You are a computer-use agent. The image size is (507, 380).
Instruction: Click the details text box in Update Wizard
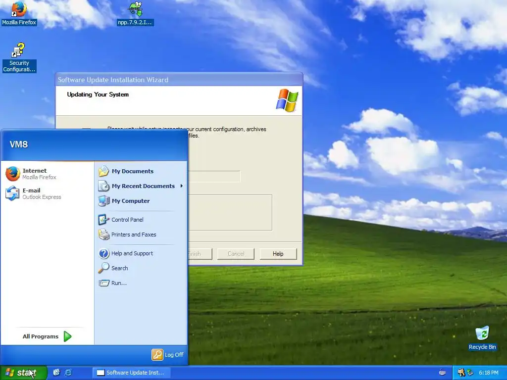[230, 213]
